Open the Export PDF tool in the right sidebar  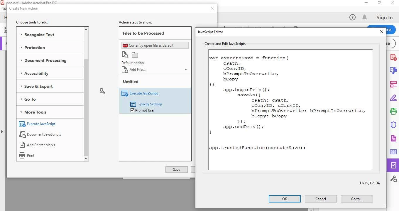pos(393,70)
